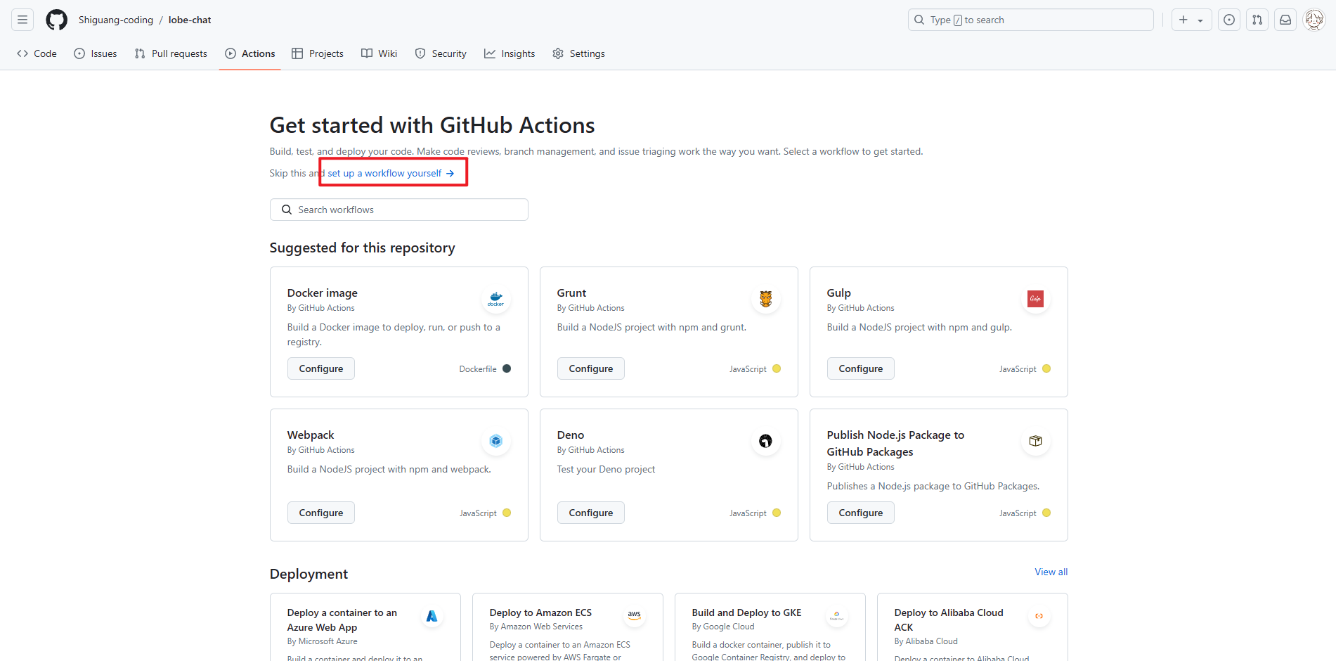This screenshot has height=661, width=1336.
Task: Click the Webpack workflow logo
Action: (x=496, y=441)
